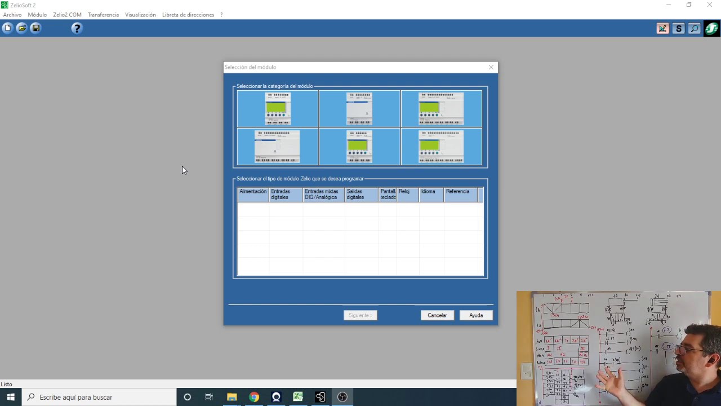Select the wide module with display, first row
Screen dimensions: 721x406
(x=441, y=109)
